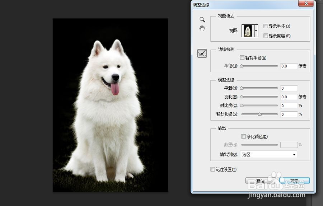The width and height of the screenshot is (323, 206).
Task: Click the 对比度(C) slider handle
Action: coord(242,105)
